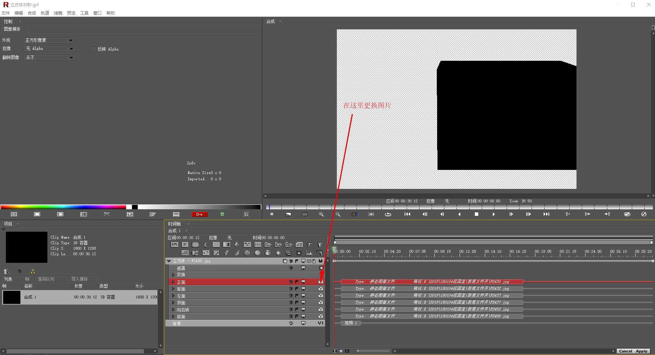Click the trash can icon in project panel

(6, 271)
